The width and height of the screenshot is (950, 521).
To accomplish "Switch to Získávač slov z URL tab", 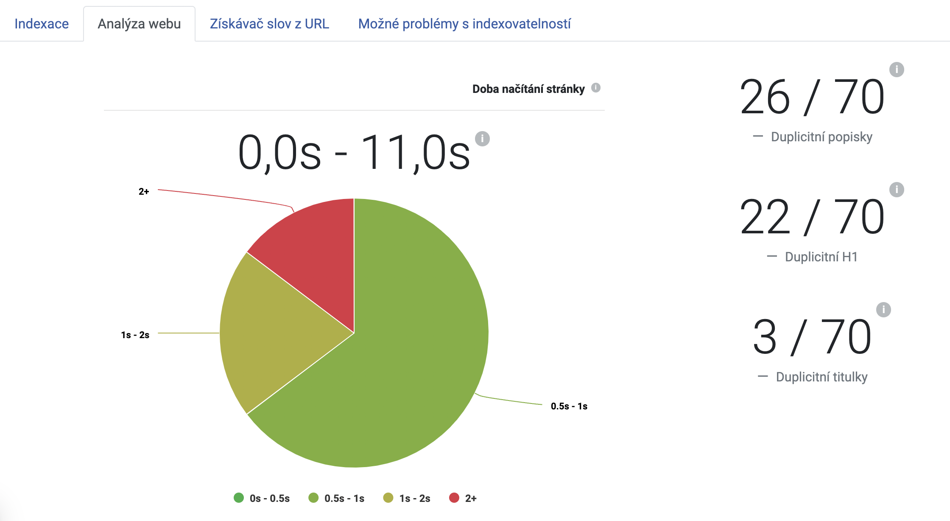I will click(x=269, y=24).
